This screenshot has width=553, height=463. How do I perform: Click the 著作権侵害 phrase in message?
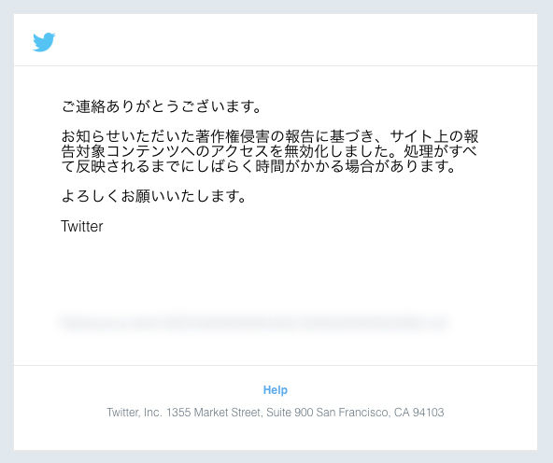point(232,136)
